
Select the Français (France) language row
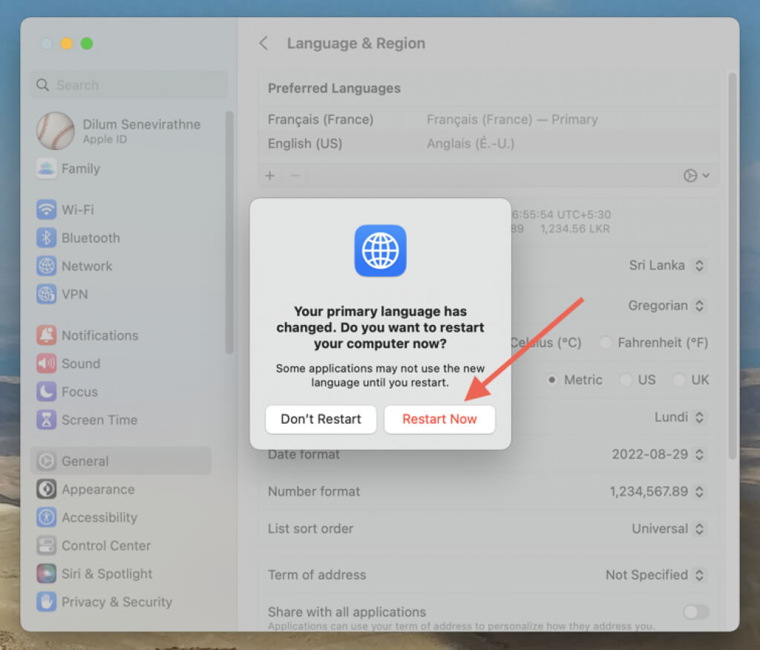pos(488,119)
